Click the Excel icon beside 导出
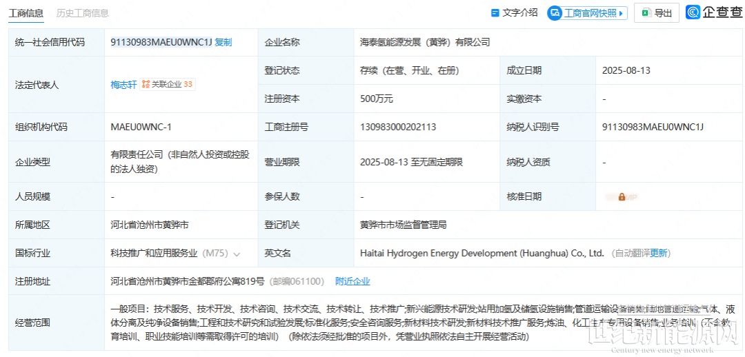745x357 pixels. tap(646, 13)
